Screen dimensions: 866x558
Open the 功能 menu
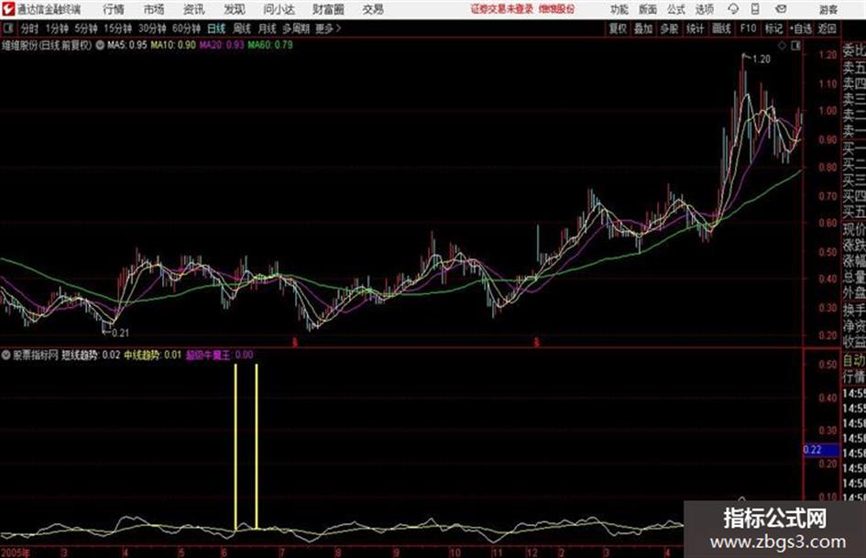point(619,9)
